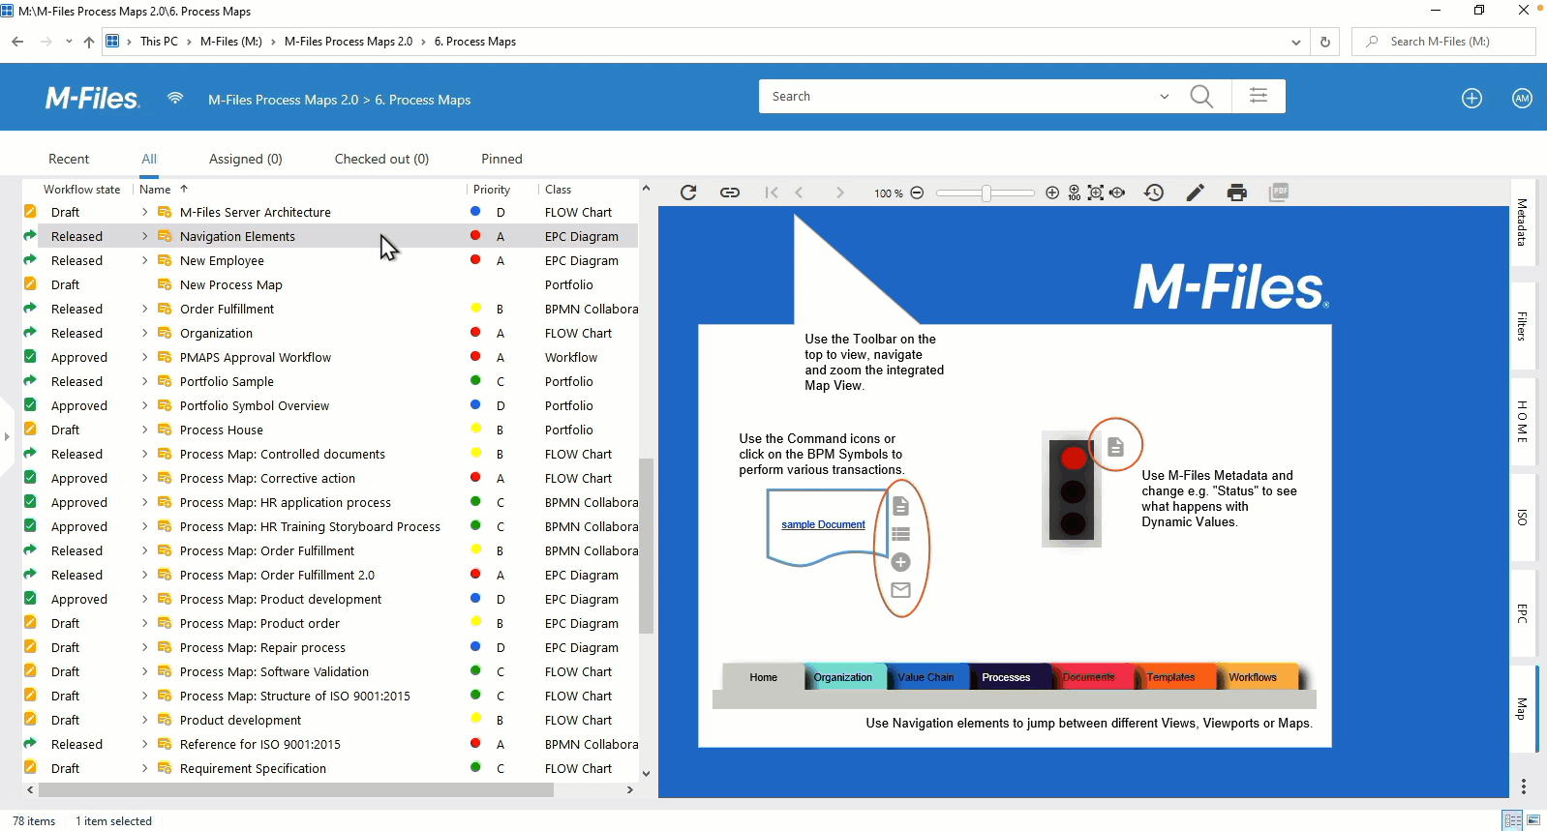Click the copy link chain icon
This screenshot has height=831, width=1547.
pos(730,193)
